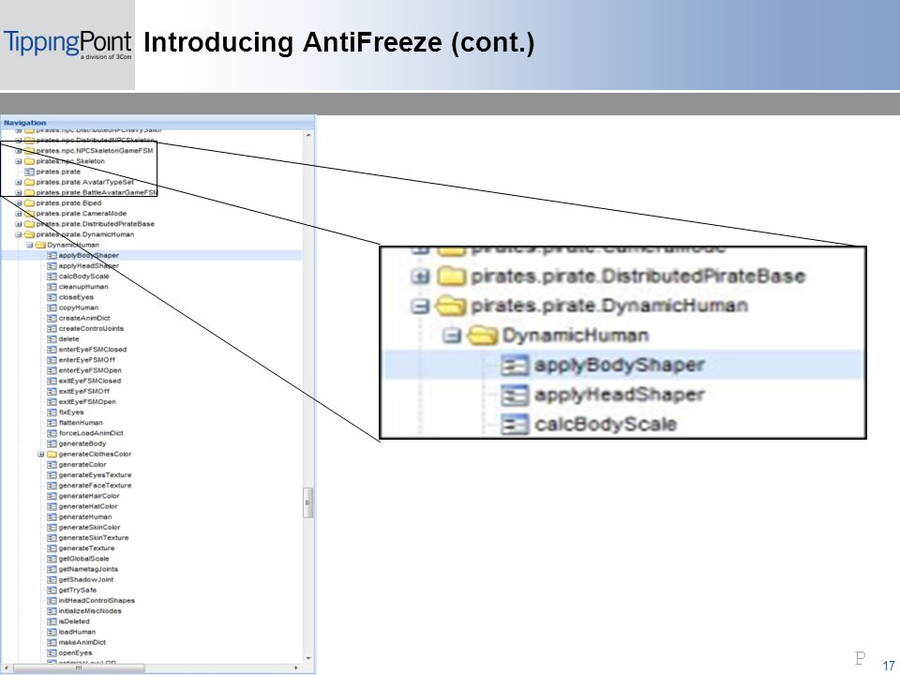Select the makeAnimDict entry
Image resolution: width=900 pixels, height=675 pixels.
click(82, 642)
